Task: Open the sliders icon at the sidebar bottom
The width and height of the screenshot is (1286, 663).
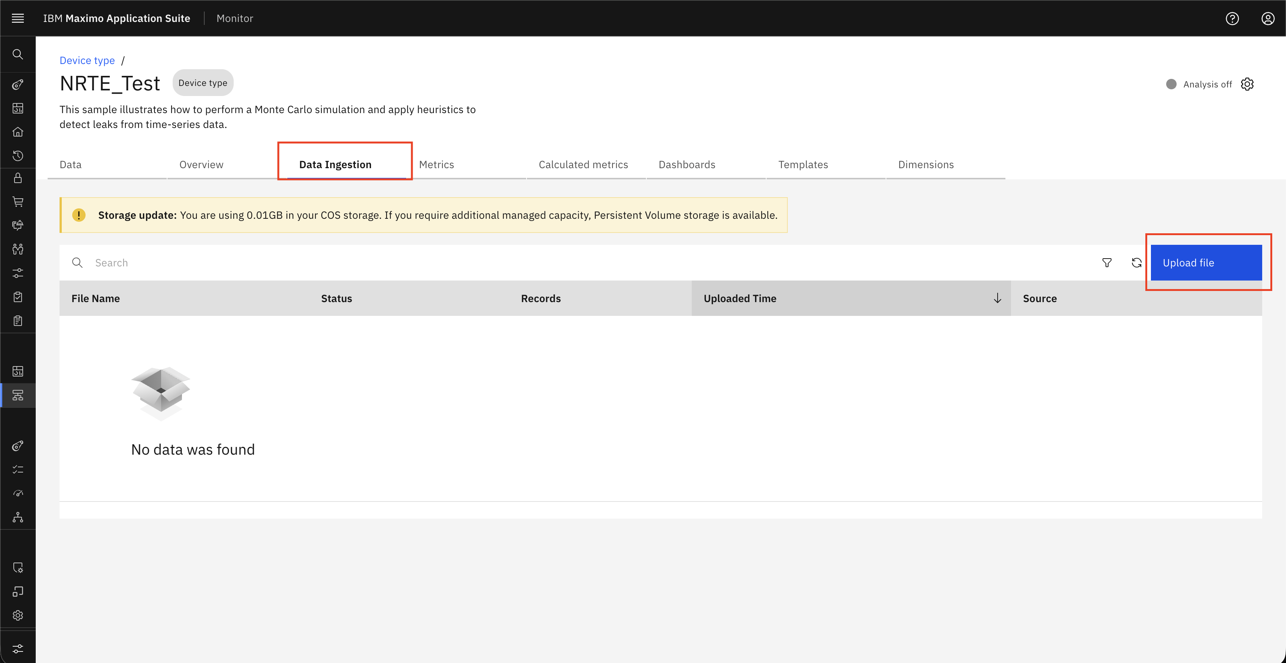Action: click(18, 648)
